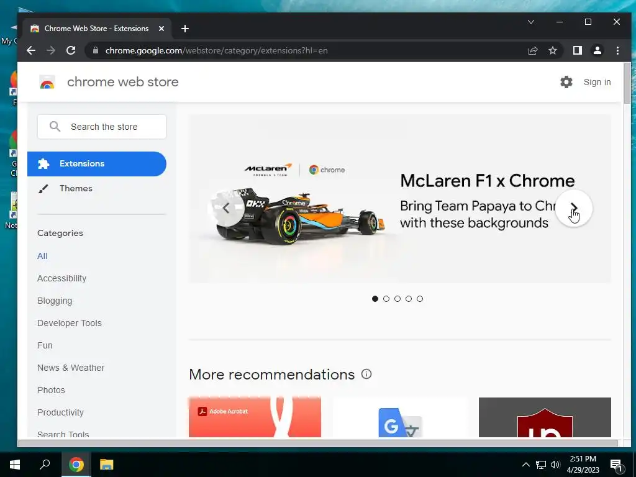Open the Fun category
The width and height of the screenshot is (636, 477).
pos(45,345)
